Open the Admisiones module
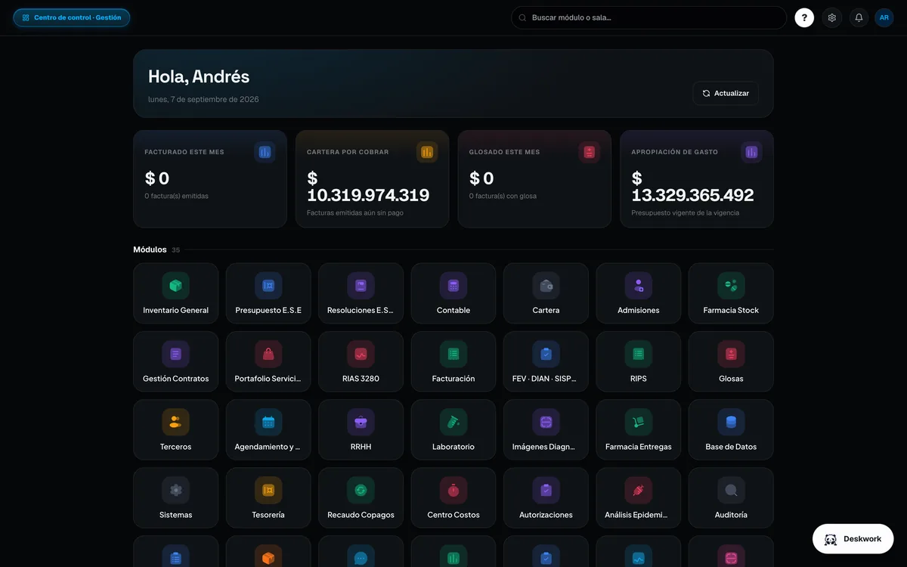The height and width of the screenshot is (567, 907). [639, 293]
